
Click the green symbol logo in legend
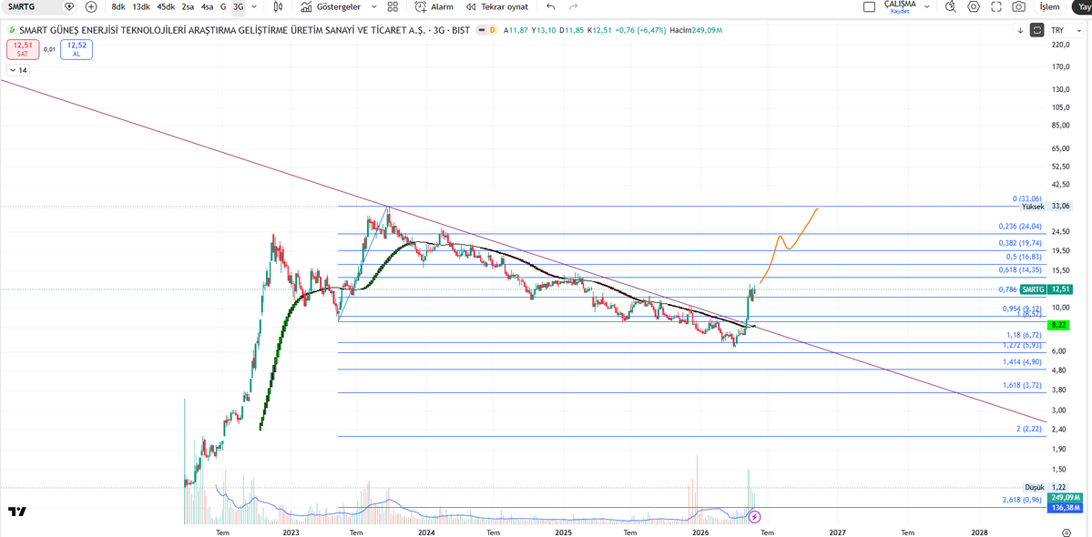pyautogui.click(x=11, y=30)
